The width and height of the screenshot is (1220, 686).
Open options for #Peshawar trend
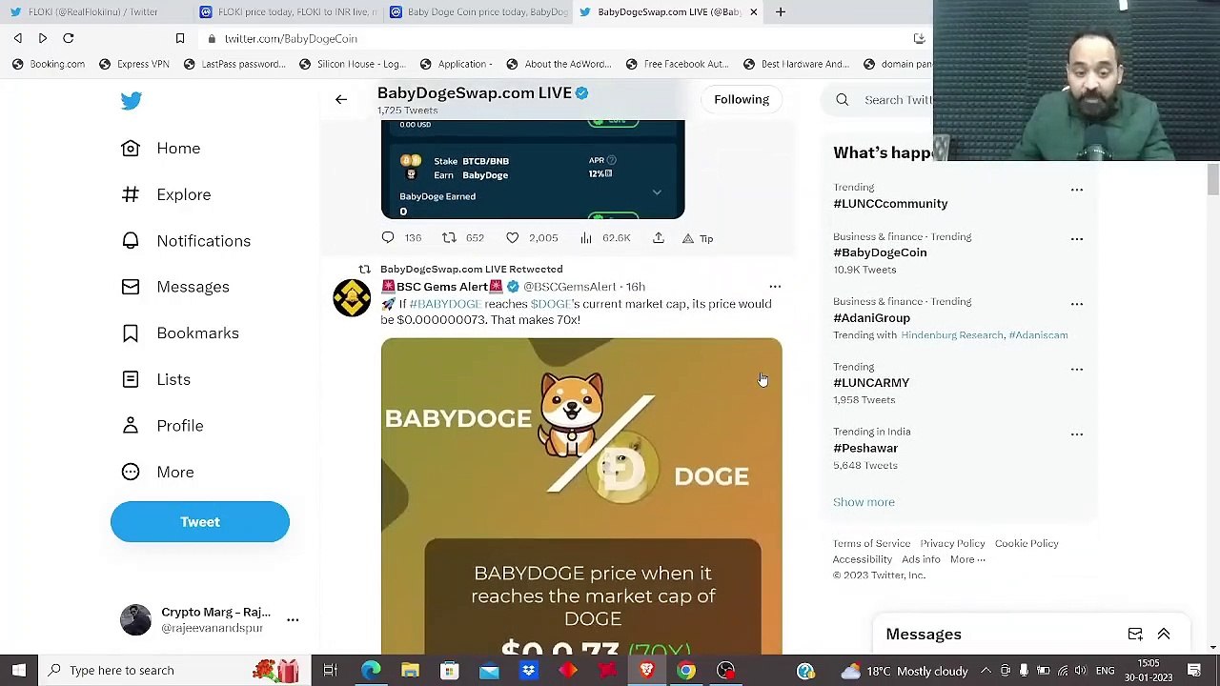click(x=1077, y=434)
